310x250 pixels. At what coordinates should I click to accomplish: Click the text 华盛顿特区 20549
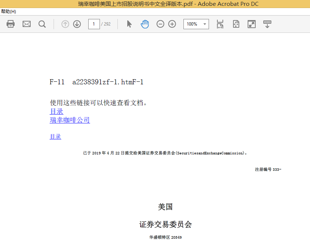point(166,237)
